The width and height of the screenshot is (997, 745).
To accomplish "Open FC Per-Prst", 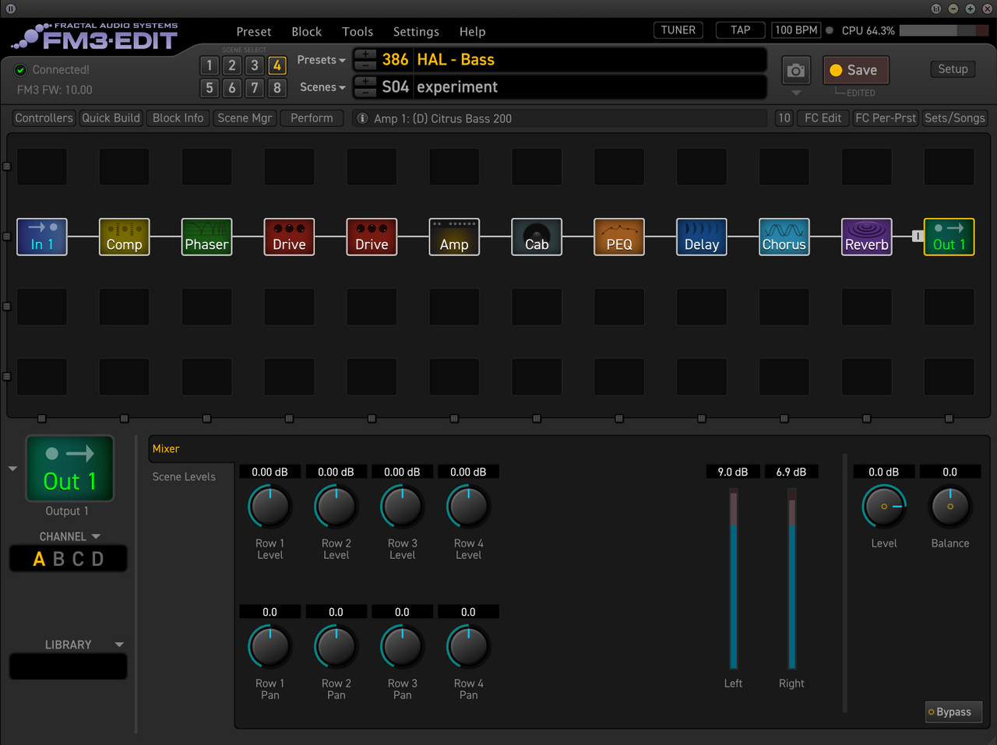I will 886,118.
